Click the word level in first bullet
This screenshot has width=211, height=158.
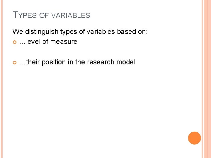[x=33, y=42]
